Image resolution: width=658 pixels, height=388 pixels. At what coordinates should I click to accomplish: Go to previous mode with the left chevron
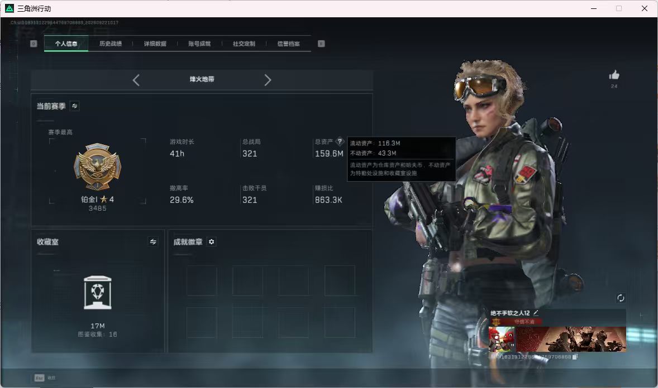136,80
